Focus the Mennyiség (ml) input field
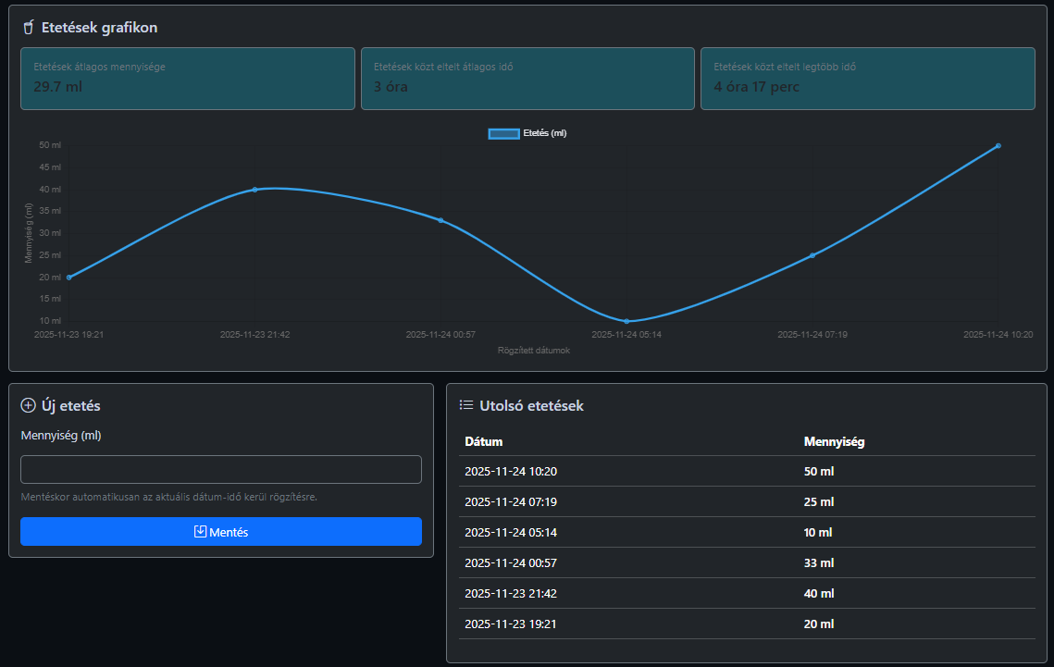Viewport: 1054px width, 667px height. click(221, 469)
